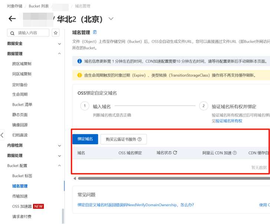Expand the 数据安全 section

[59, 44]
